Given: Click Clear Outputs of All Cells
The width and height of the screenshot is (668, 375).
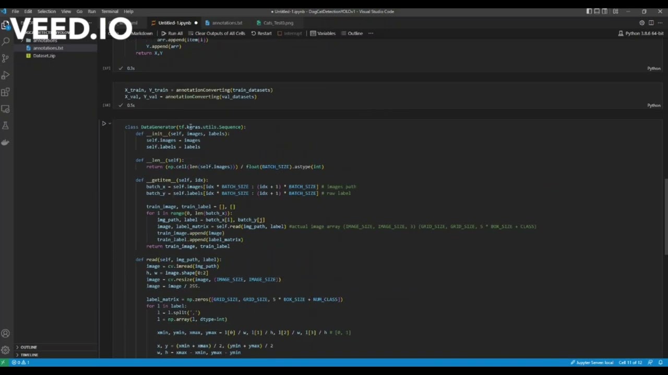Looking at the screenshot, I should click(217, 33).
